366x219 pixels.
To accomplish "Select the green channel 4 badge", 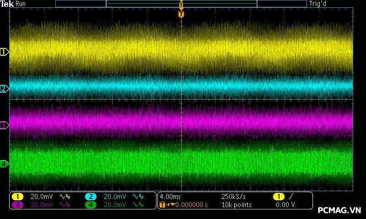I will [x=91, y=205].
